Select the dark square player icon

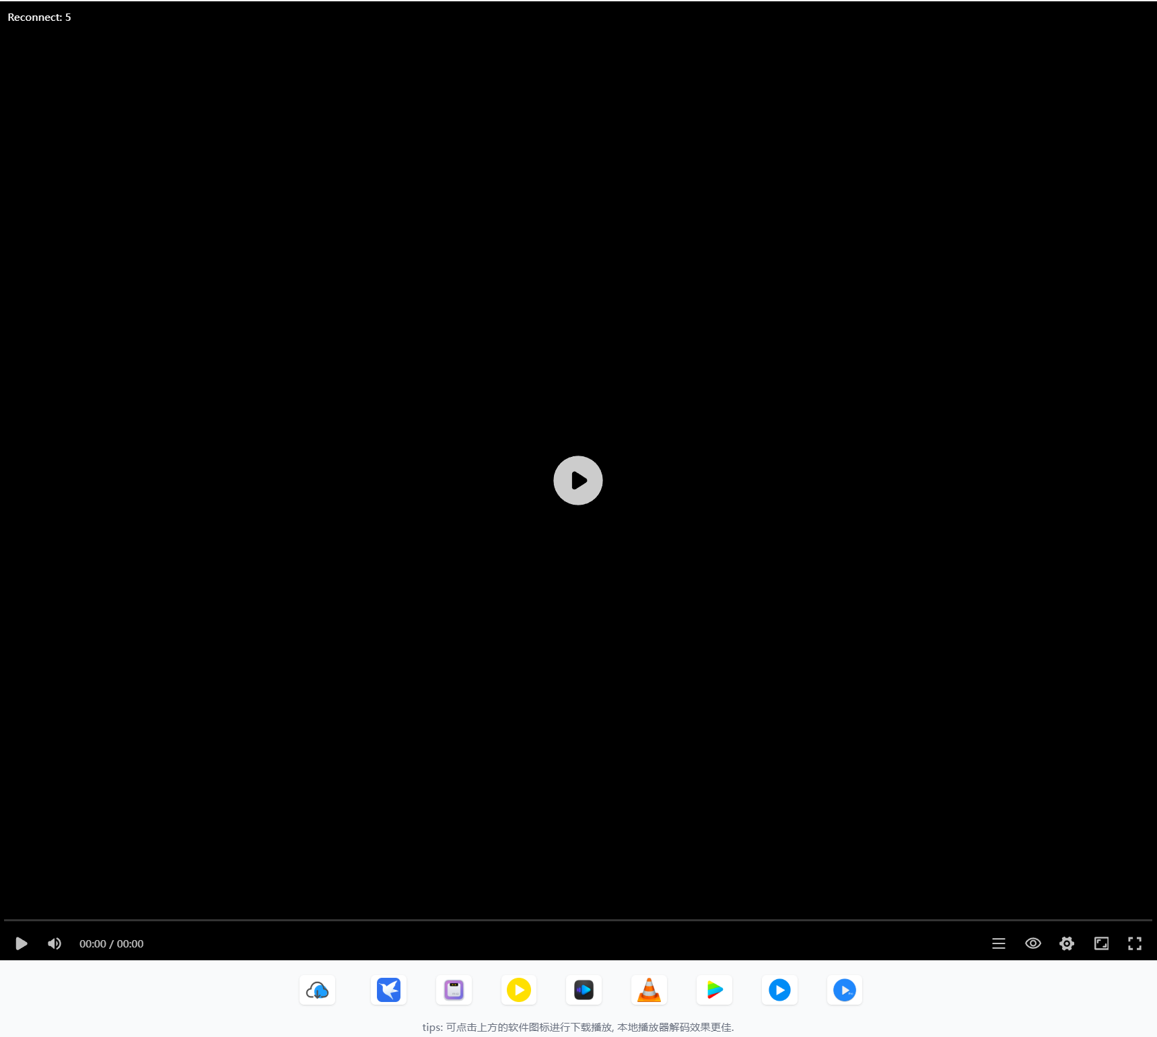point(584,990)
